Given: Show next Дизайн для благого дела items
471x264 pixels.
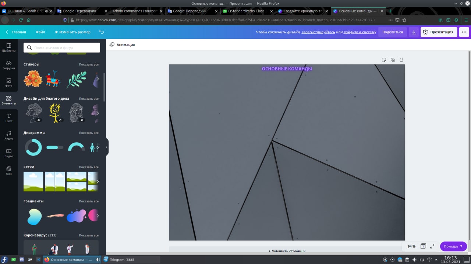Looking at the screenshot, I should (x=98, y=113).
